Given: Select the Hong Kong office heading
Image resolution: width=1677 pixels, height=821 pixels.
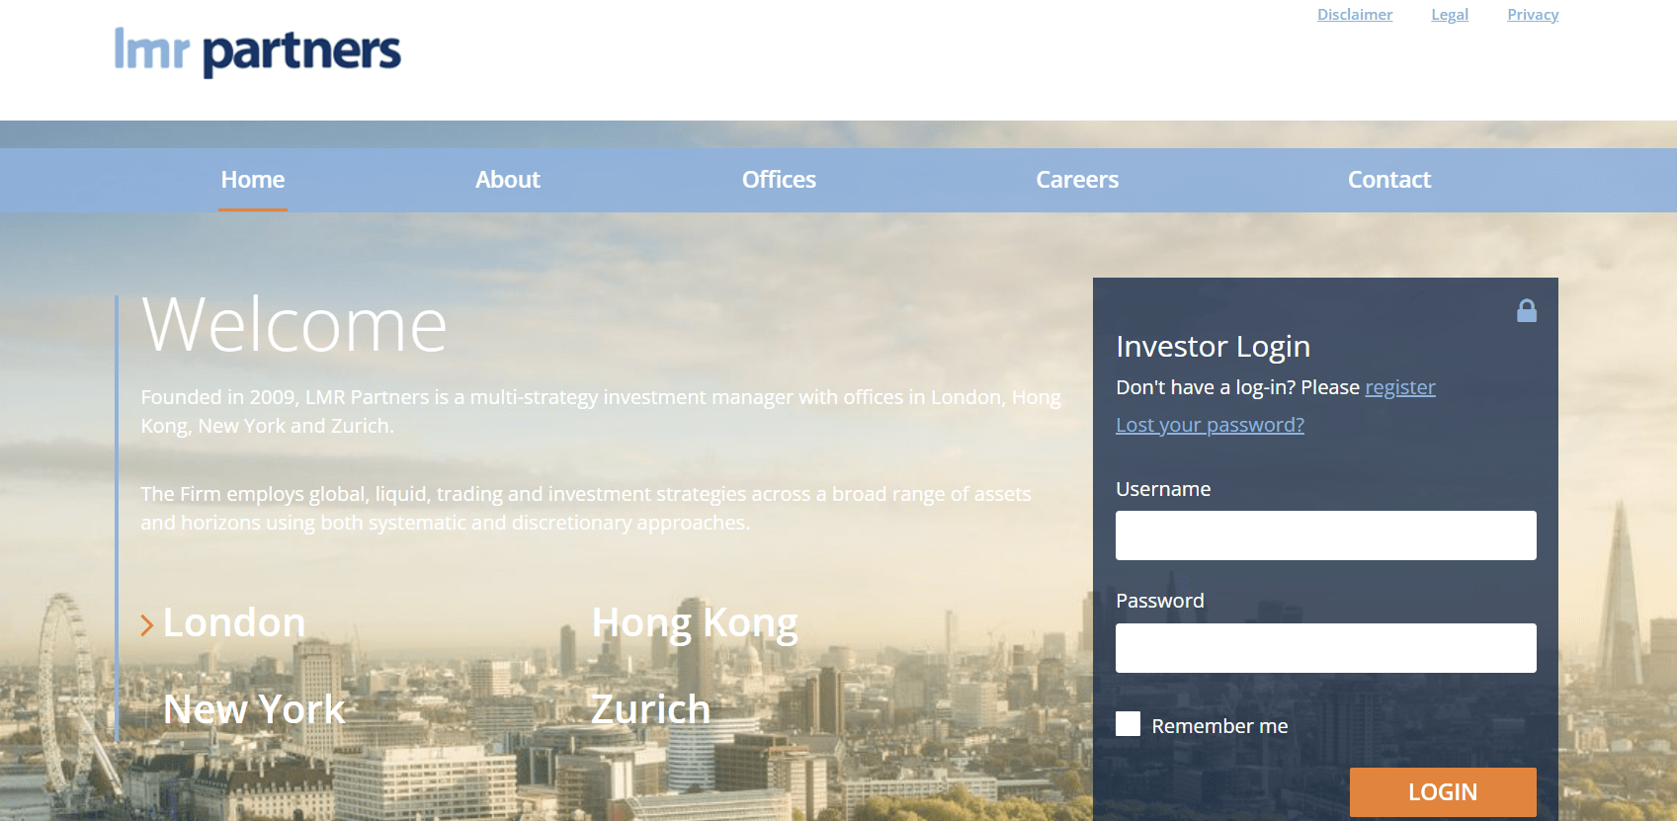Looking at the screenshot, I should tap(694, 623).
